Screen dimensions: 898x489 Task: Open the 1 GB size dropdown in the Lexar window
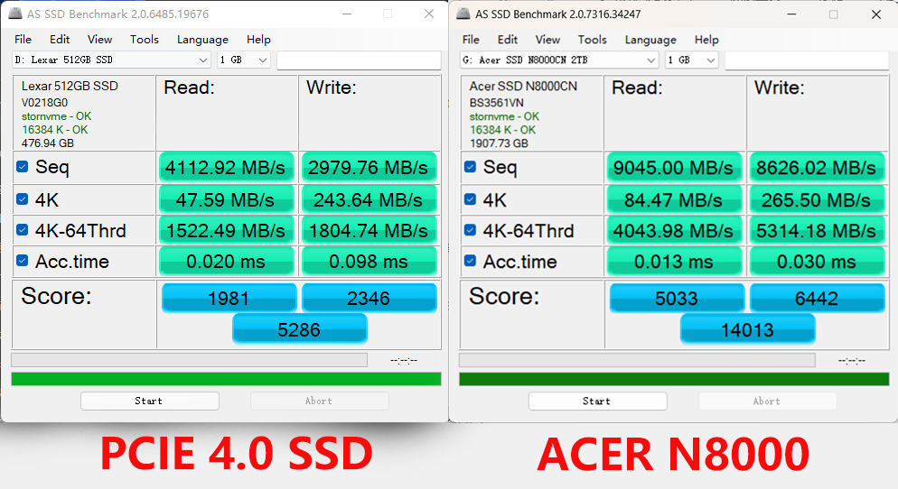point(244,60)
